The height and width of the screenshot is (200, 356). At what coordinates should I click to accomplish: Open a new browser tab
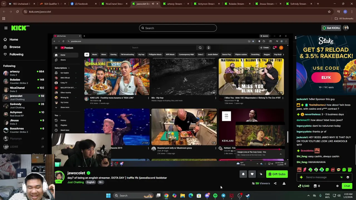pos(318,4)
